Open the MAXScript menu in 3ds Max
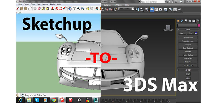The width and height of the screenshot is (217, 103). 118,5
